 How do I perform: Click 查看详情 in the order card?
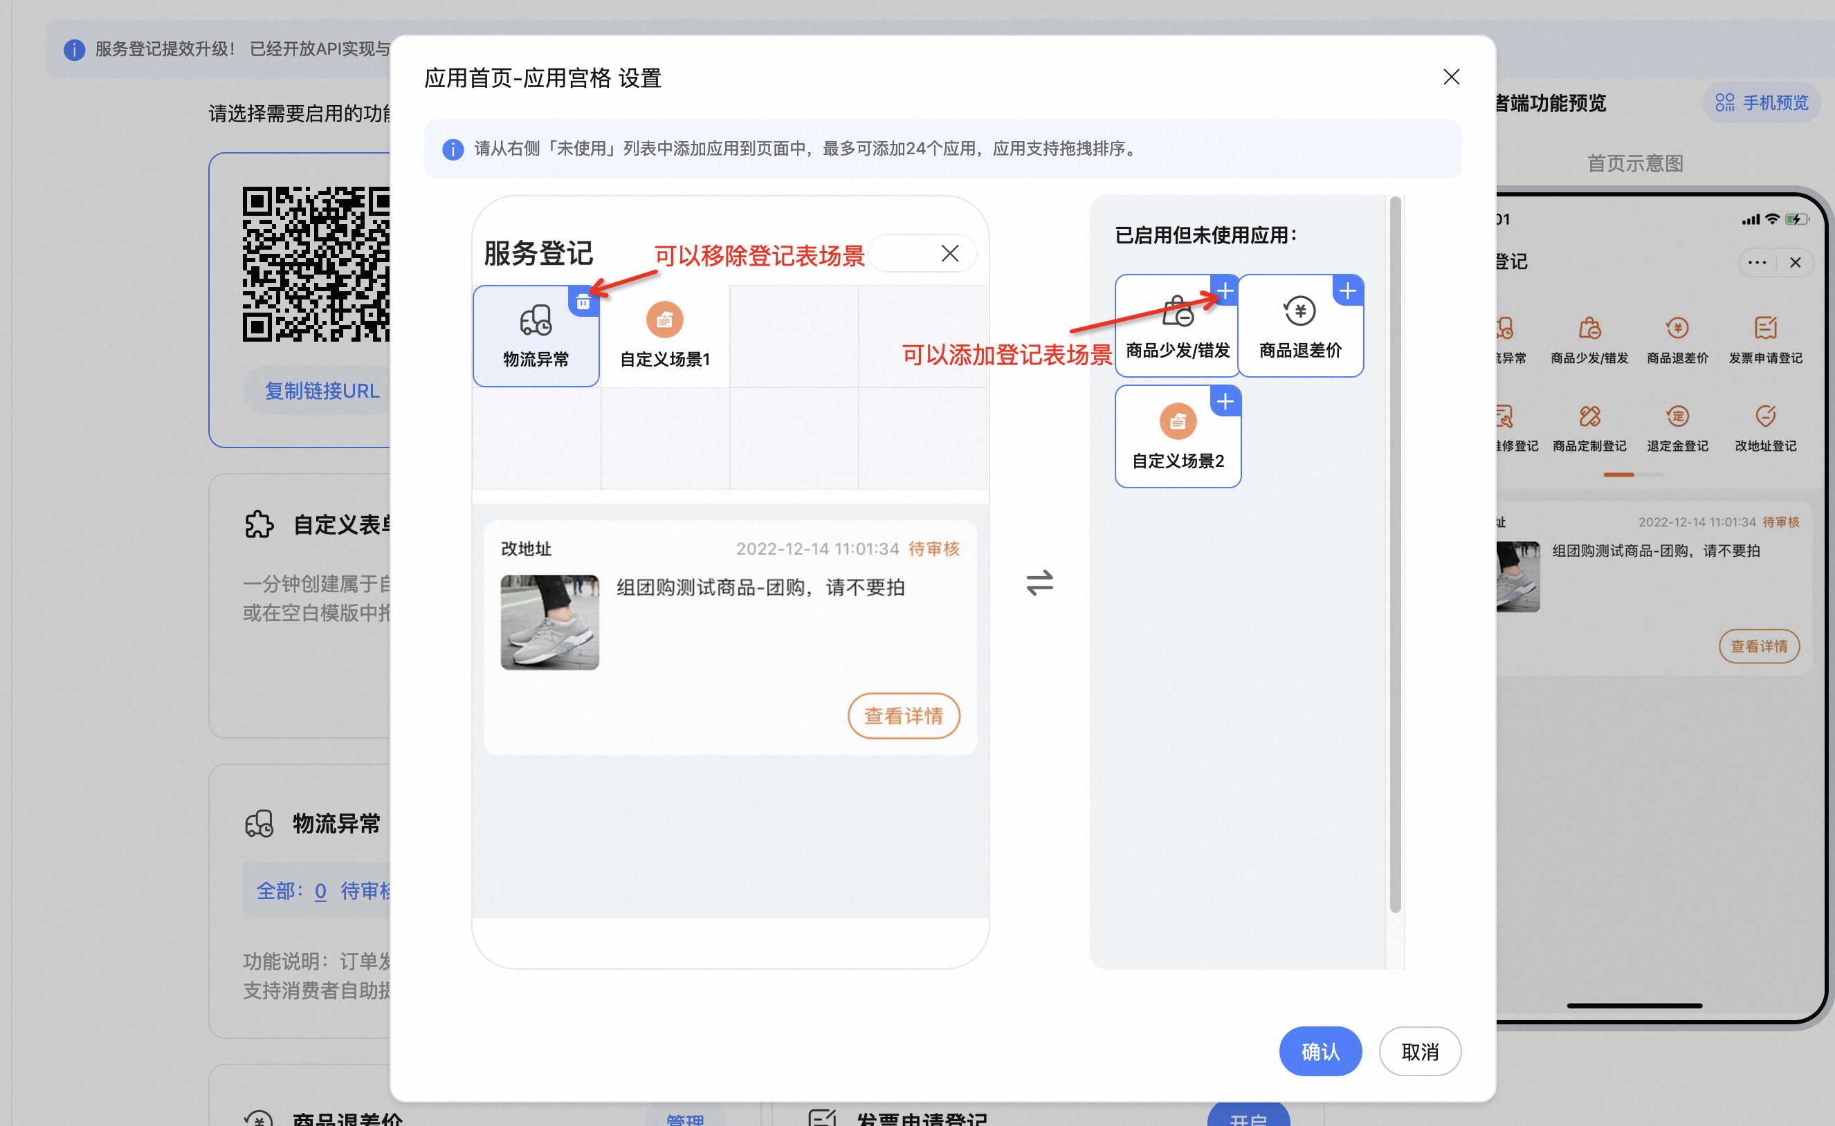click(x=903, y=716)
